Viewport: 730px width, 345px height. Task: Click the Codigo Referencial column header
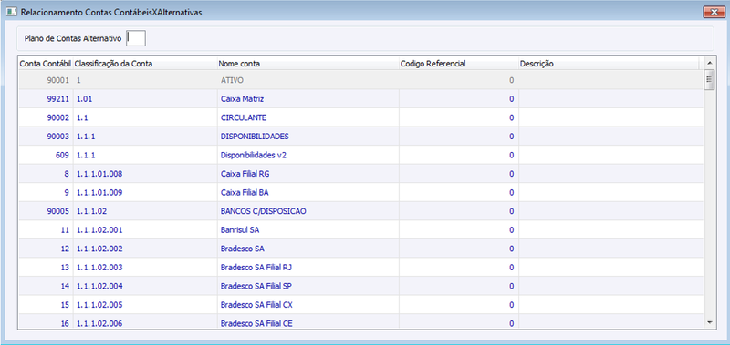[459, 64]
